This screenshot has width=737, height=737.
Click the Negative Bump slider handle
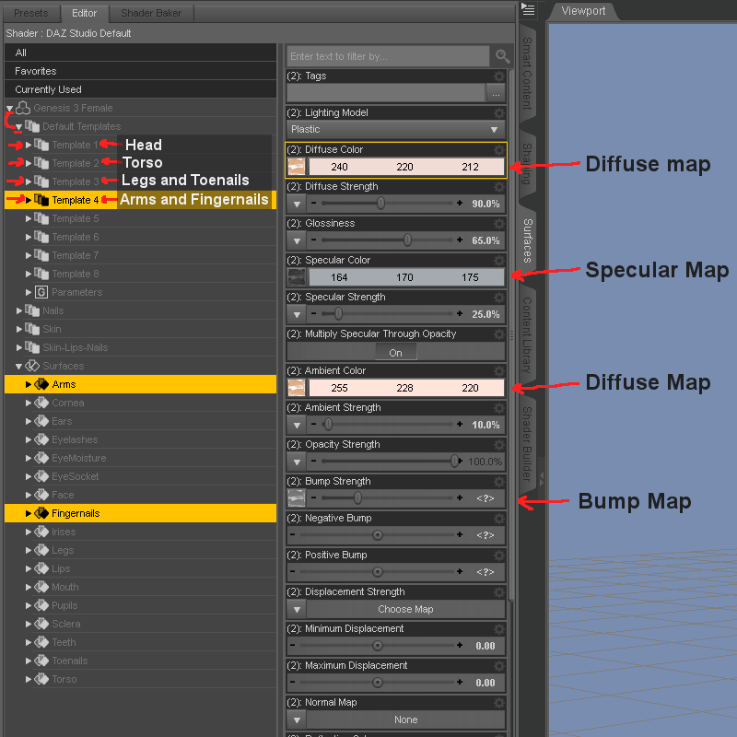coord(377,535)
